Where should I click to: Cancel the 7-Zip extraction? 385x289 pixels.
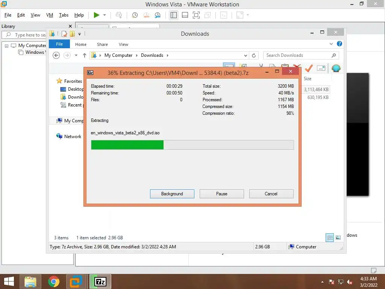(x=271, y=194)
